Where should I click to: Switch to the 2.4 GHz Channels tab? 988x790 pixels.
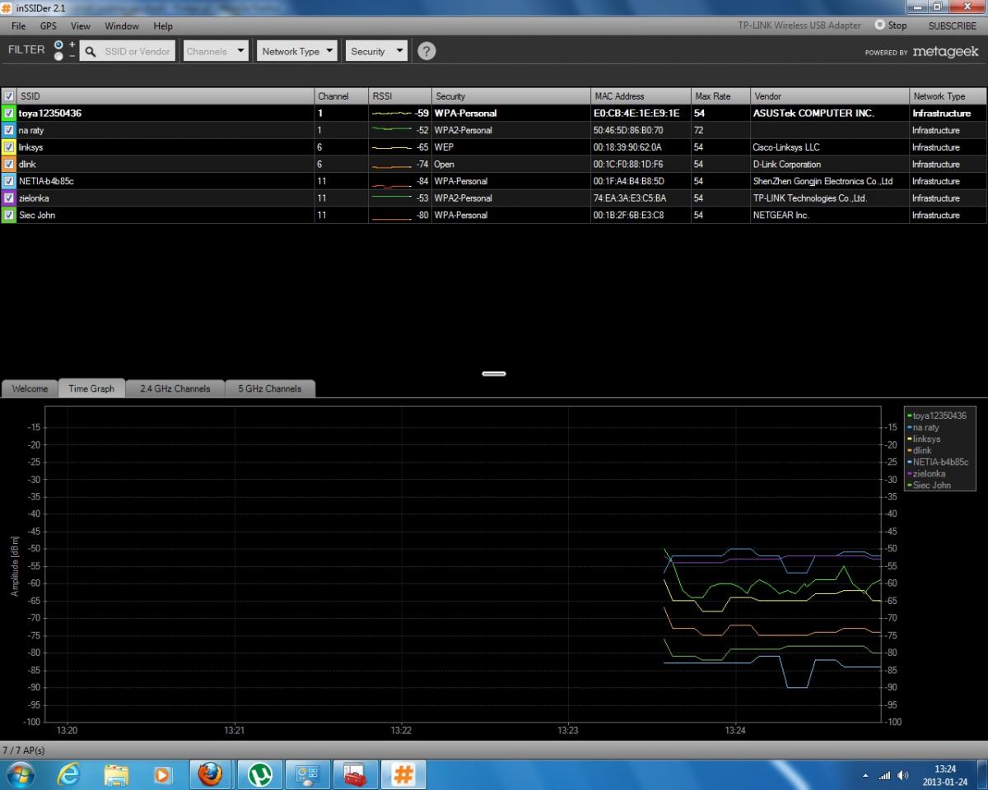coord(175,388)
